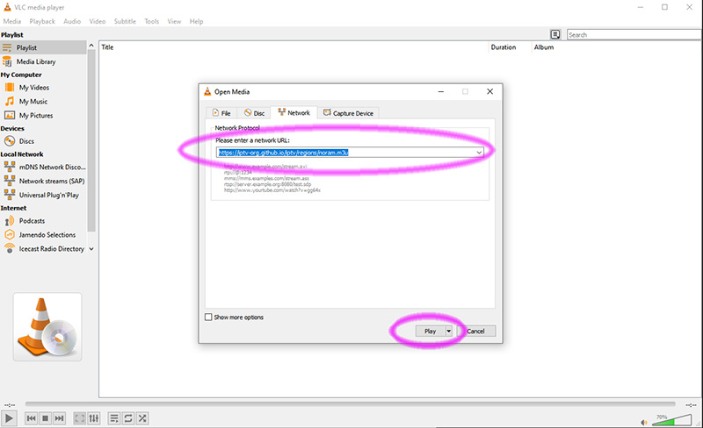The height and width of the screenshot is (428, 703).
Task: Close the Open Media dialog
Action: pyautogui.click(x=490, y=91)
